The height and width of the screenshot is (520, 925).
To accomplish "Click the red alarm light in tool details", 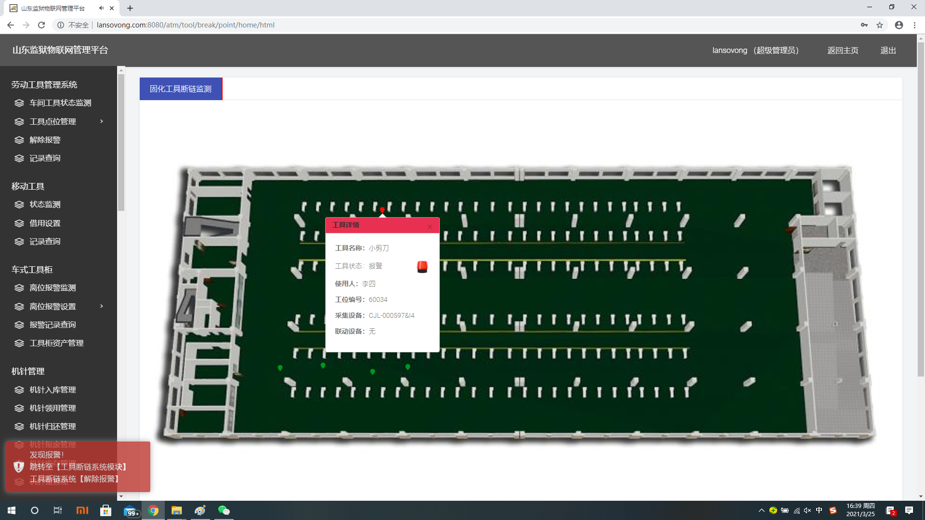I will (x=422, y=267).
